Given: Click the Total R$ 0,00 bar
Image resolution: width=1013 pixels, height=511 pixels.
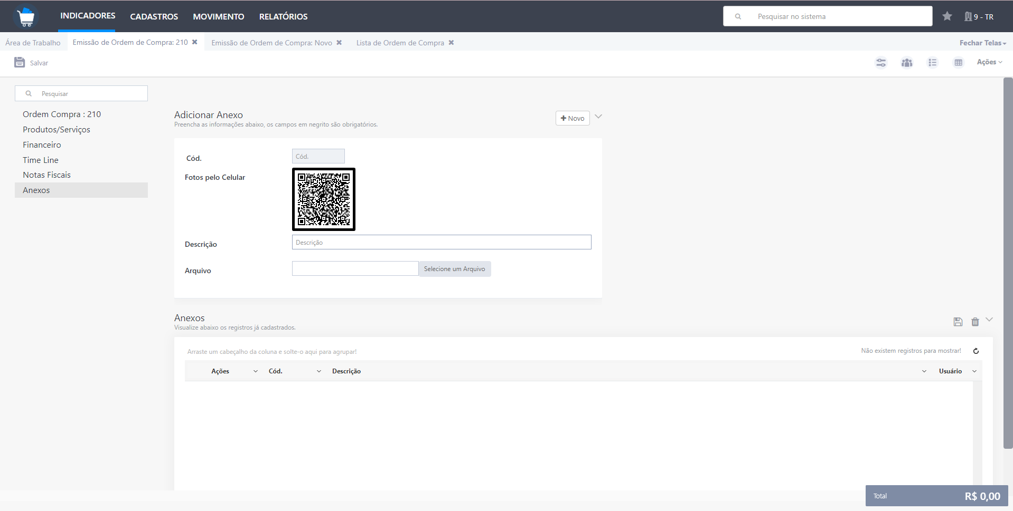Looking at the screenshot, I should (937, 496).
